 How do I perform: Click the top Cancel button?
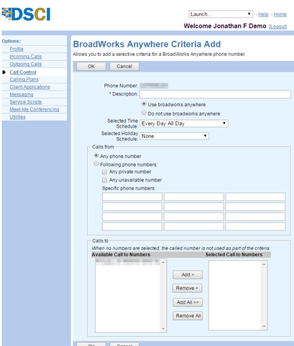(x=124, y=66)
